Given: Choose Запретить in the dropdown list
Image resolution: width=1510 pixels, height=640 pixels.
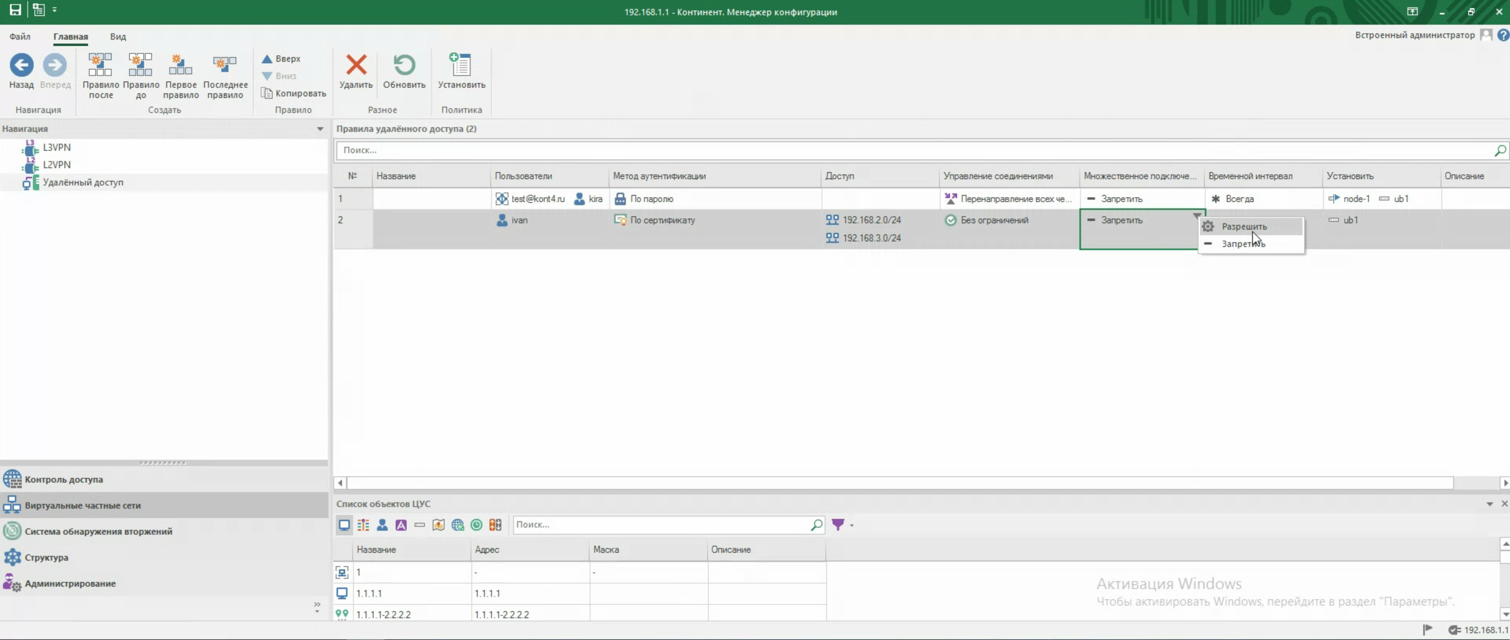Looking at the screenshot, I should (x=1243, y=244).
